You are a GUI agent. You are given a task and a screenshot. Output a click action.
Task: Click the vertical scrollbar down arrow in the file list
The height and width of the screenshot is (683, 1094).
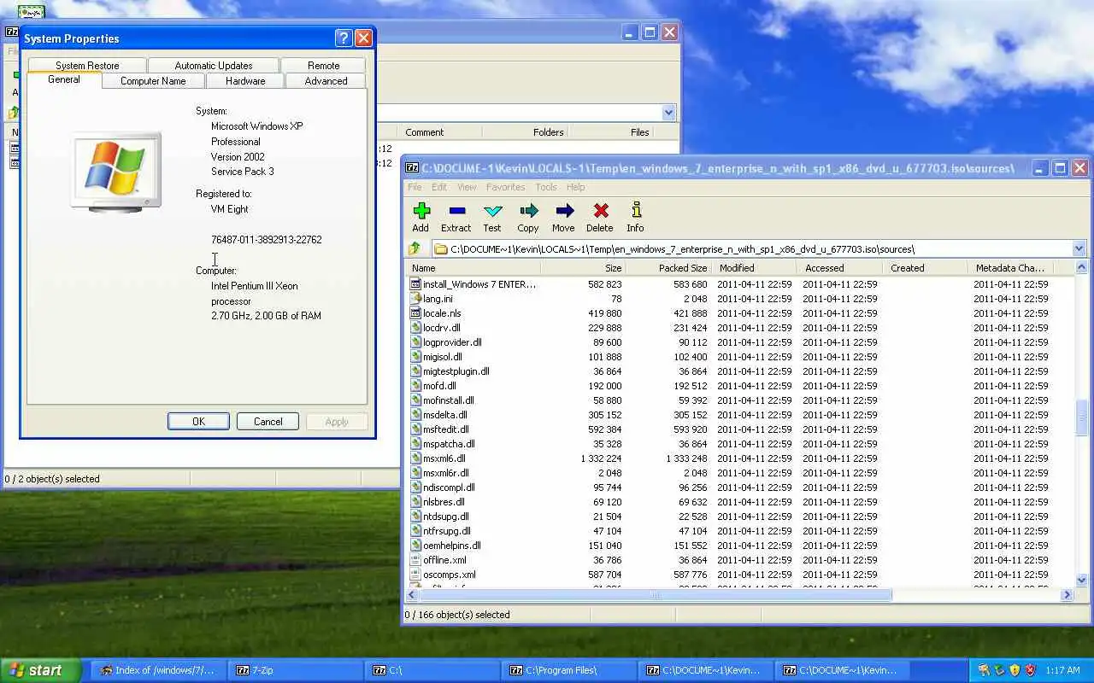(1081, 581)
